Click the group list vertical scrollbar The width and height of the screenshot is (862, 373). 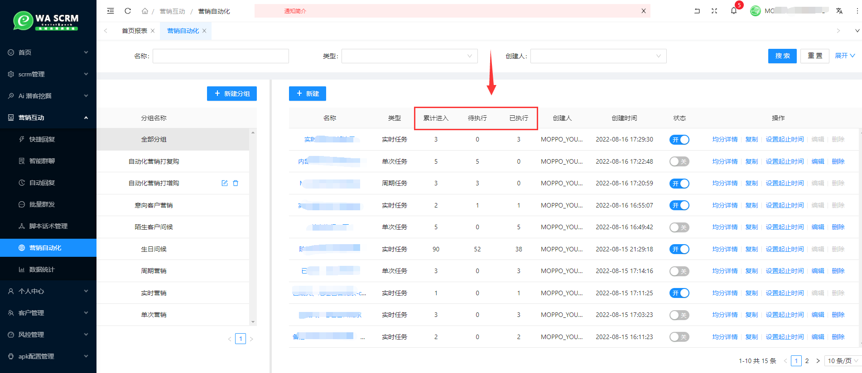point(253,227)
